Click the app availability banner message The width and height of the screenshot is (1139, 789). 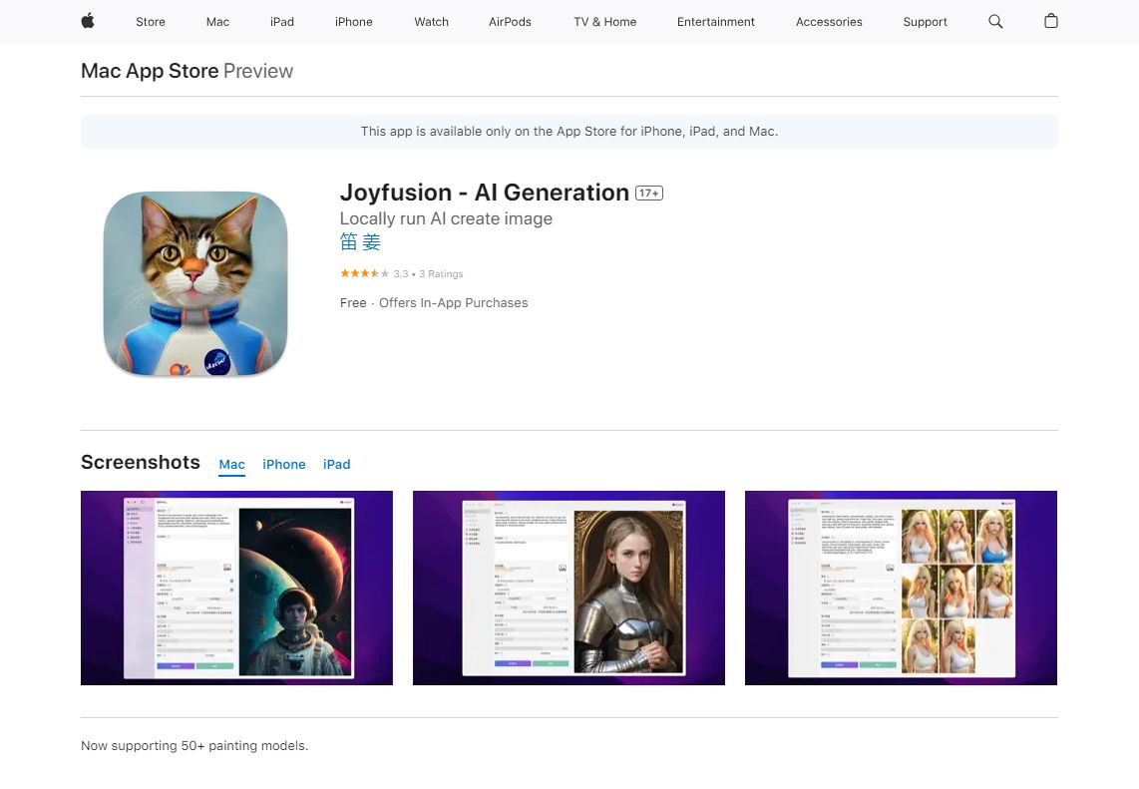coord(569,132)
